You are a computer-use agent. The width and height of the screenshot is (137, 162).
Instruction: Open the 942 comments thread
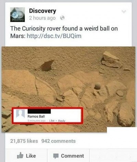click(x=59, y=141)
